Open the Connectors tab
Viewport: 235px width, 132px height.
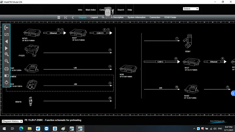155,17
